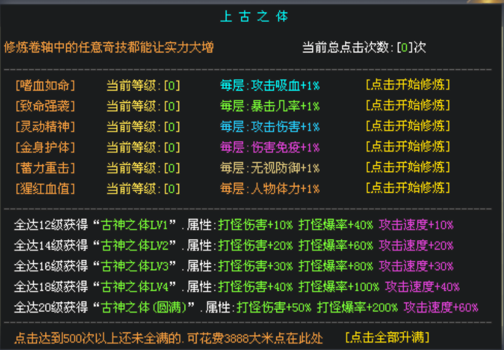Click 打怪爆率+60% attribute text
The image size is (504, 350).
[x=336, y=246]
